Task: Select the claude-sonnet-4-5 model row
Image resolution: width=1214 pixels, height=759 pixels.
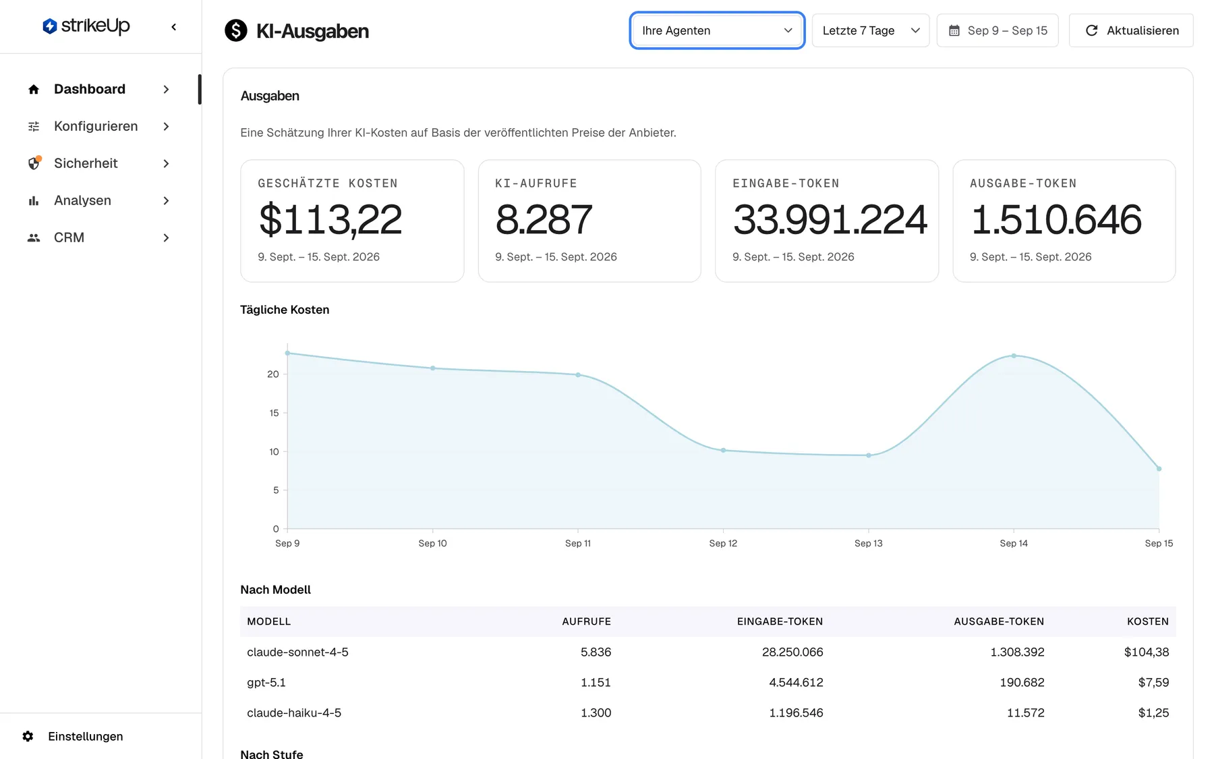Action: pos(707,652)
